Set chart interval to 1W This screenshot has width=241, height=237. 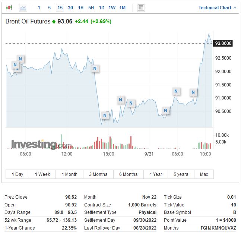(x=112, y=7)
